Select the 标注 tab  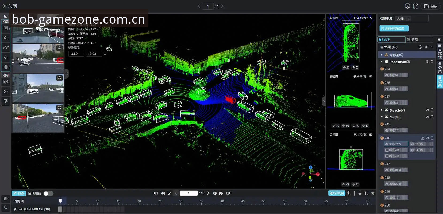point(391,39)
